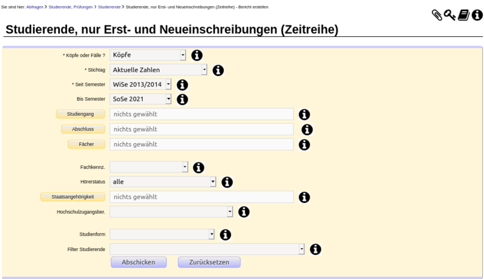The height and width of the screenshot is (279, 484).
Task: Show info for Stichtag field
Action: point(218,70)
